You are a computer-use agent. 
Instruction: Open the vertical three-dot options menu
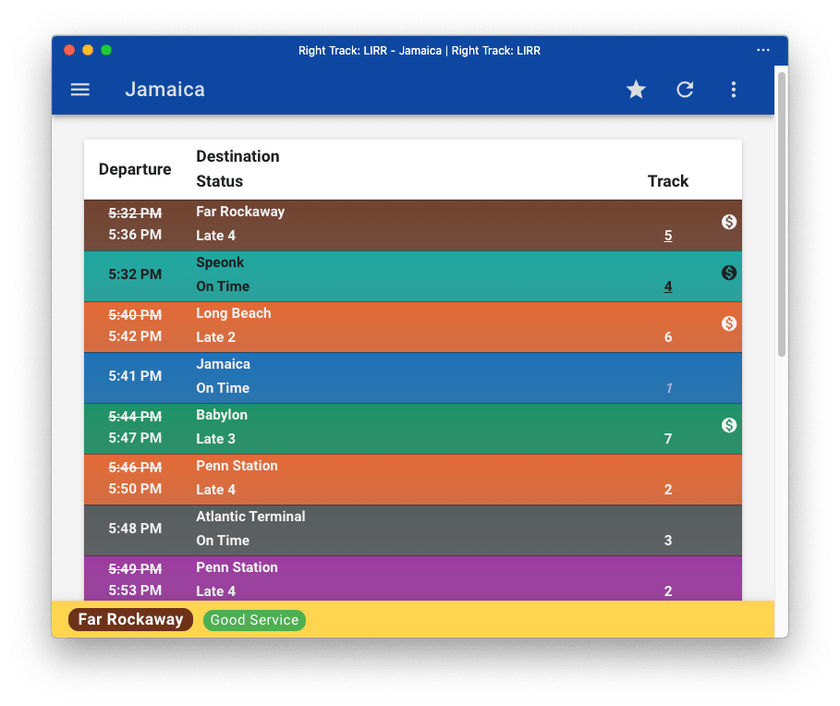coord(733,90)
